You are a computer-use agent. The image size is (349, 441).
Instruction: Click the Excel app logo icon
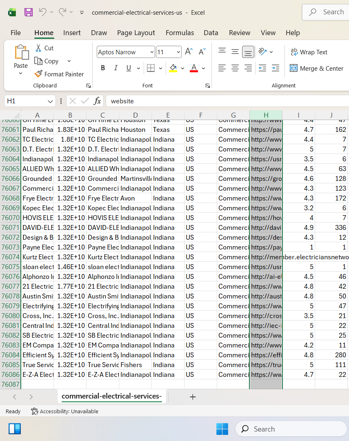(12, 12)
